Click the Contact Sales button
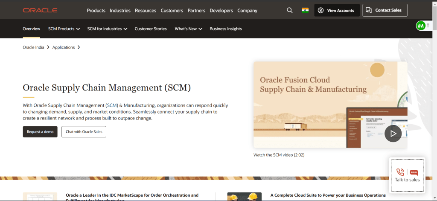This screenshot has height=201, width=437. pyautogui.click(x=385, y=10)
